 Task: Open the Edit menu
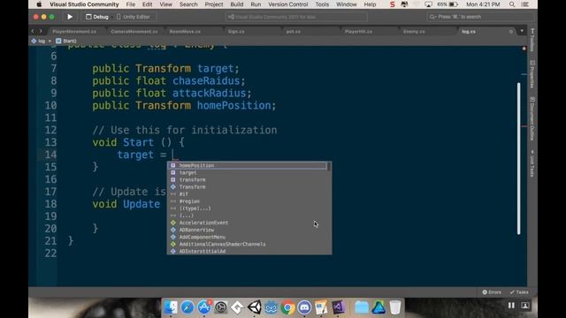[x=147, y=4]
